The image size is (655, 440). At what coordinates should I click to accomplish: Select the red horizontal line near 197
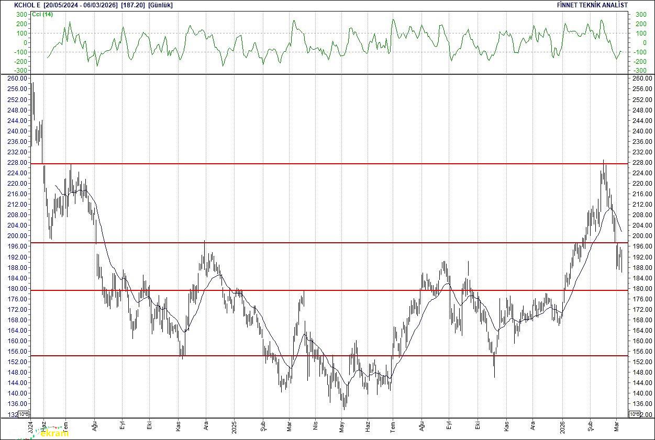click(335, 243)
